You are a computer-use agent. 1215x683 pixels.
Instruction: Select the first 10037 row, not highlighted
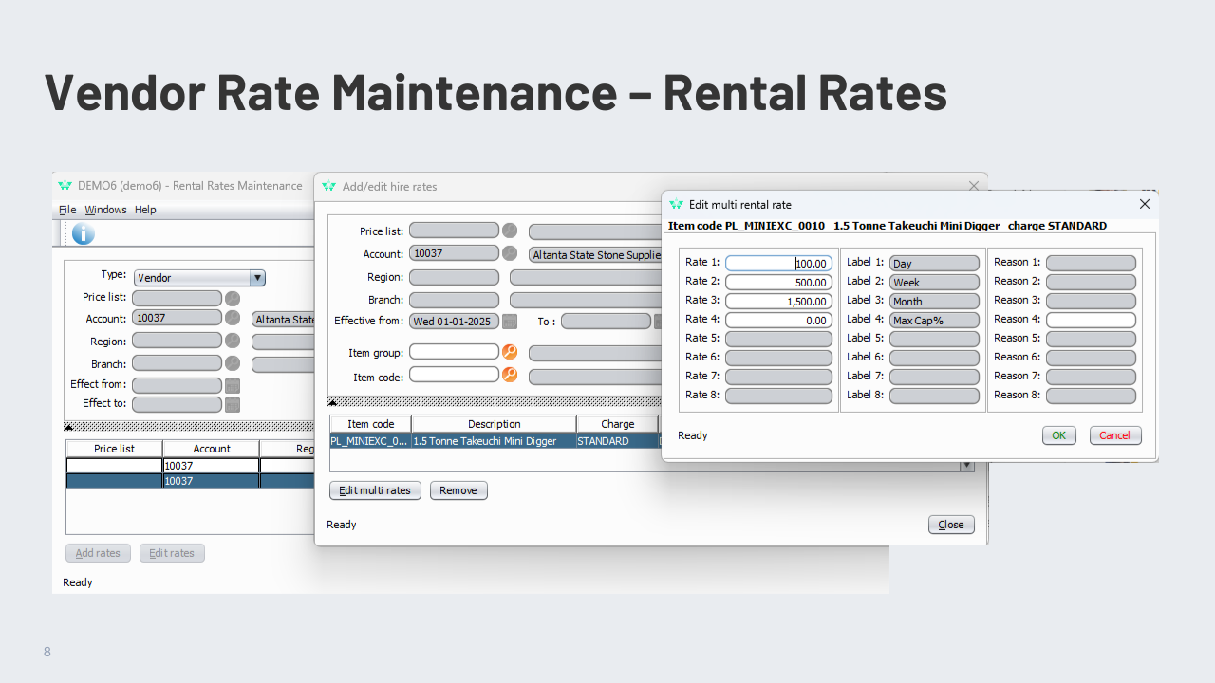[x=190, y=466]
